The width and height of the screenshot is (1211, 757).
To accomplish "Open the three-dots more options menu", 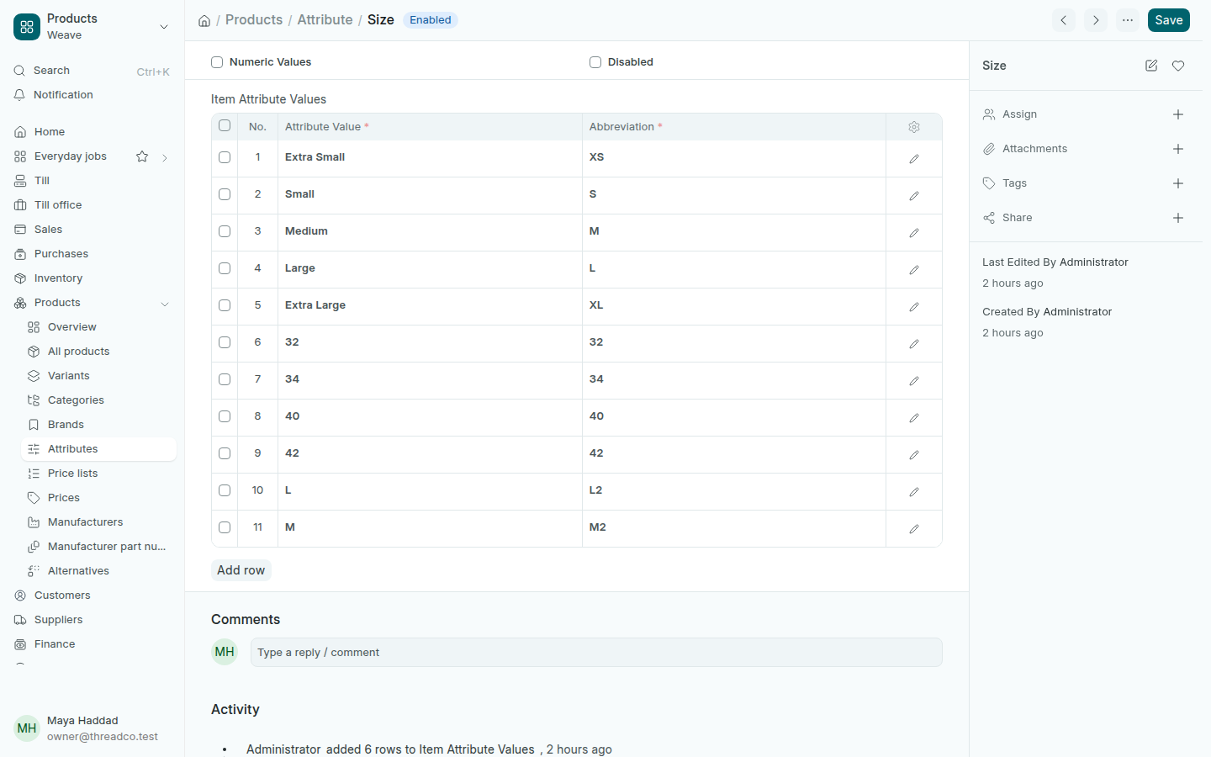I will pyautogui.click(x=1128, y=20).
